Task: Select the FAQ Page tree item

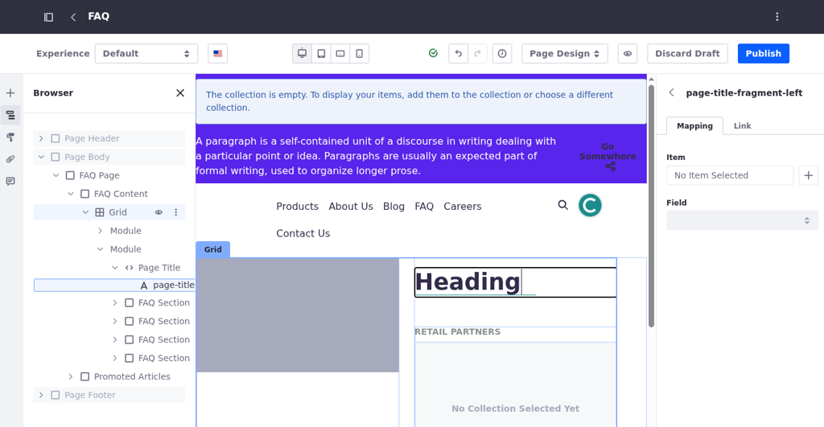Action: (99, 175)
